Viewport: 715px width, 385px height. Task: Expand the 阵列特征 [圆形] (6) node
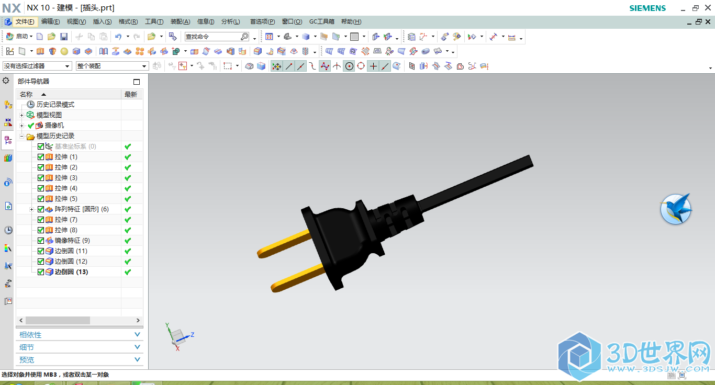click(x=31, y=209)
